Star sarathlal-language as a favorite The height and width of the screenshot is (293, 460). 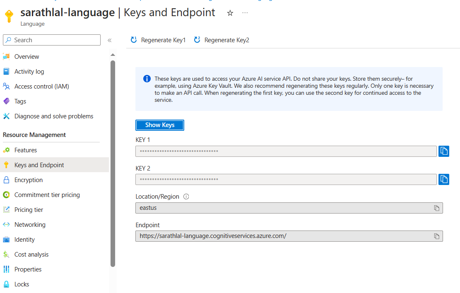point(230,13)
